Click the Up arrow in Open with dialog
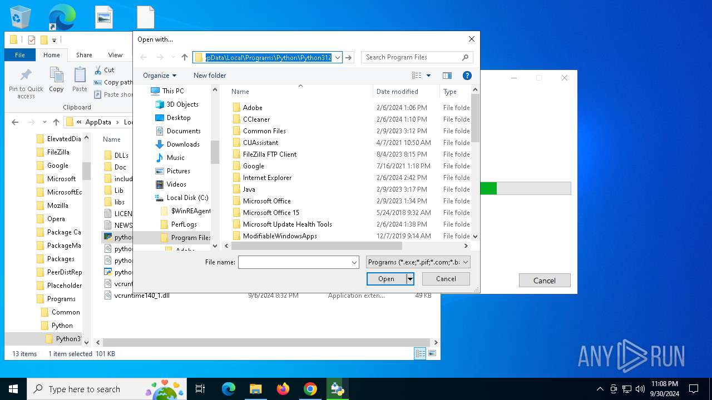Screen dimensions: 712x400 (x=185, y=57)
